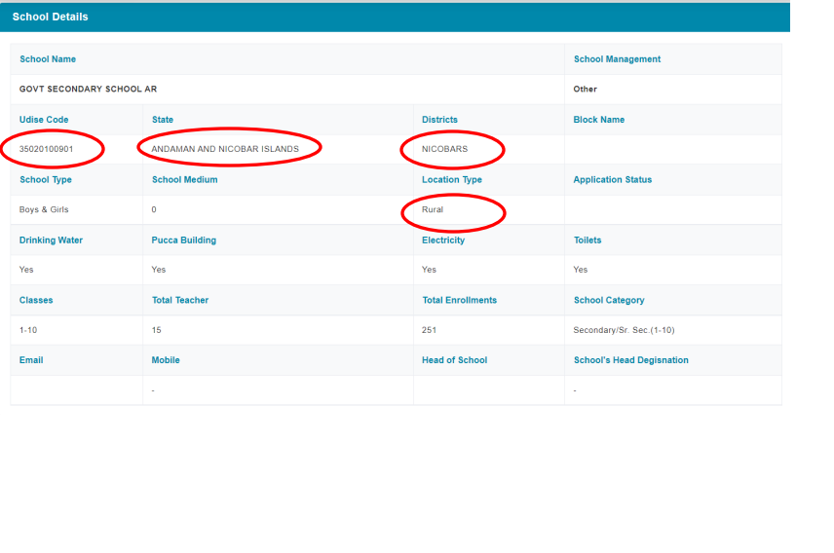The height and width of the screenshot is (553, 834).
Task: Select the Drinking Water label
Action: (51, 240)
